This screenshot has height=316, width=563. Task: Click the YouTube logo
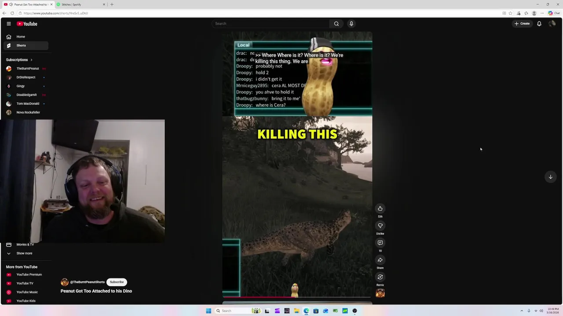(x=27, y=24)
